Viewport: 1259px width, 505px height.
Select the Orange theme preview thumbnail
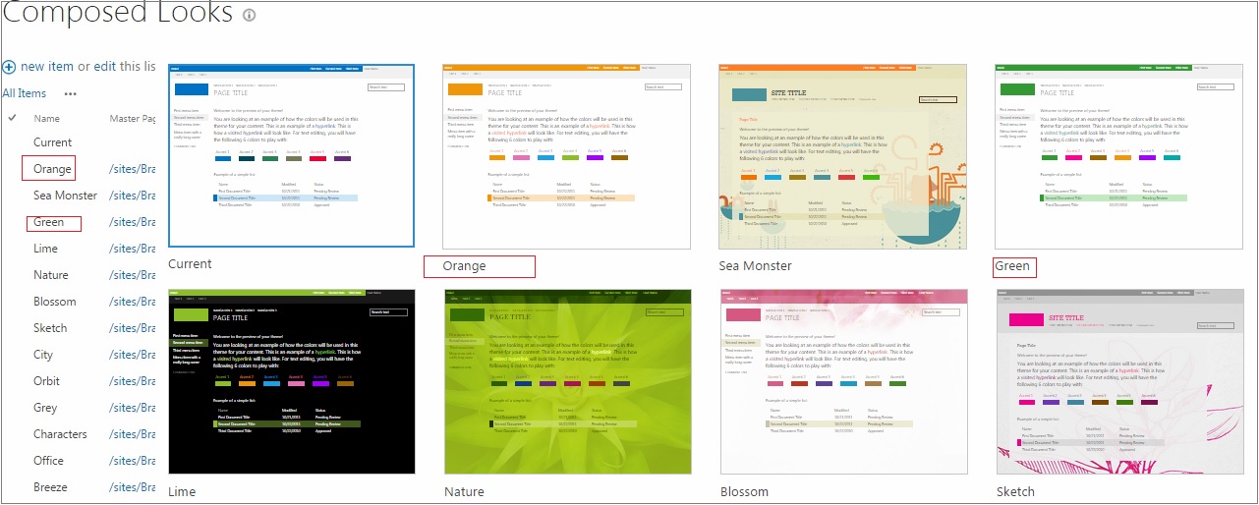click(567, 156)
